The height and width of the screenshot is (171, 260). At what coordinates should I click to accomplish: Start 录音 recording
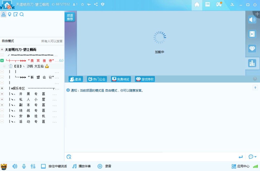point(104,166)
